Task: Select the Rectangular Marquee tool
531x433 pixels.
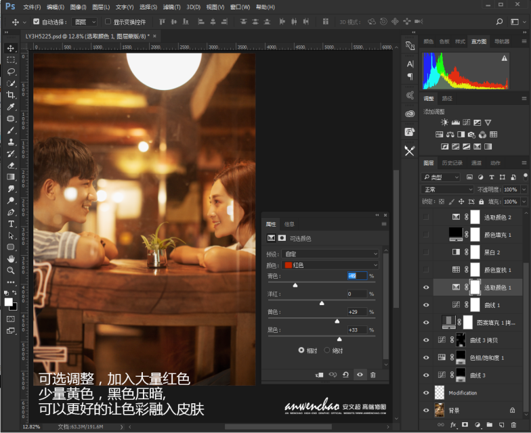Action: click(11, 60)
